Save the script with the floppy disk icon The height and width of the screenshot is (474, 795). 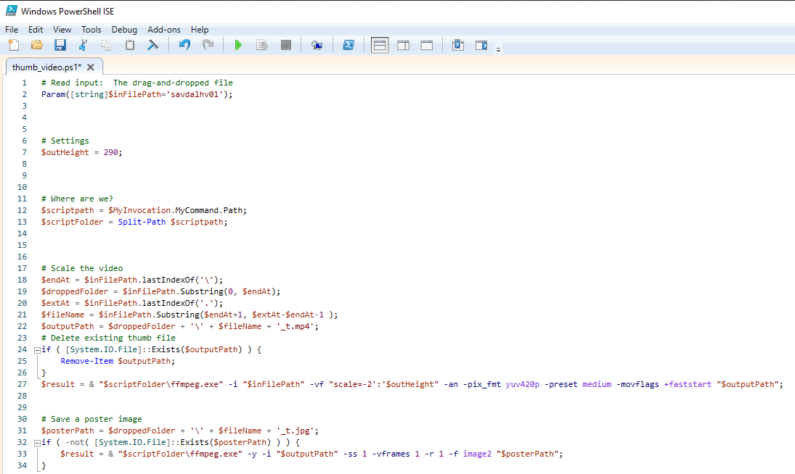tap(60, 45)
